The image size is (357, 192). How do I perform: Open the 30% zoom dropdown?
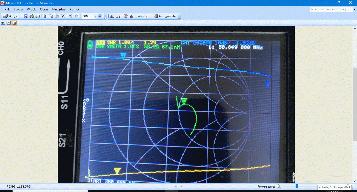click(95, 16)
